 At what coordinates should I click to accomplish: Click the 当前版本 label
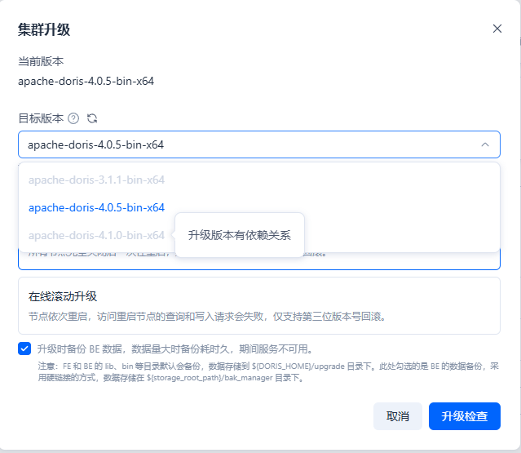pos(41,61)
